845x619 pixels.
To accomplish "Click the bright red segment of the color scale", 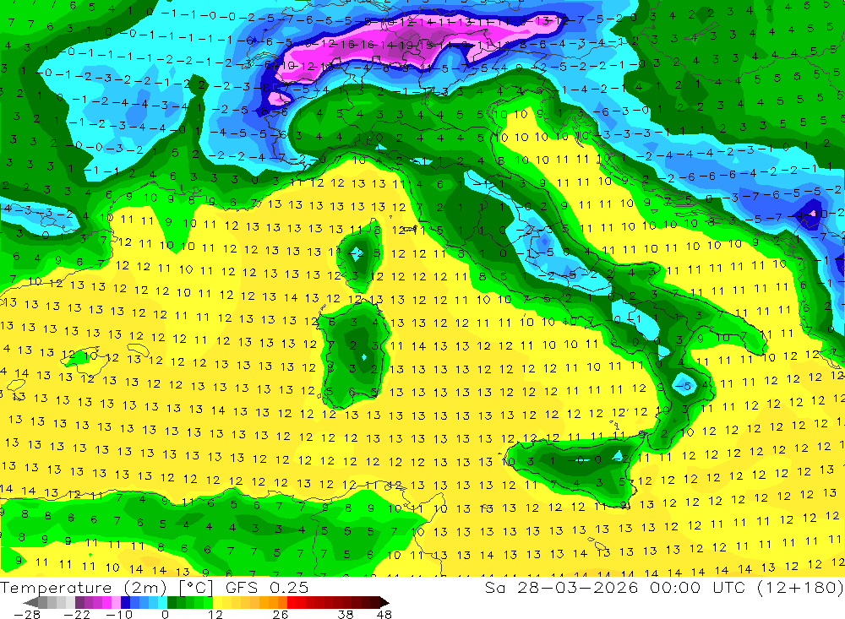I will click(292, 602).
